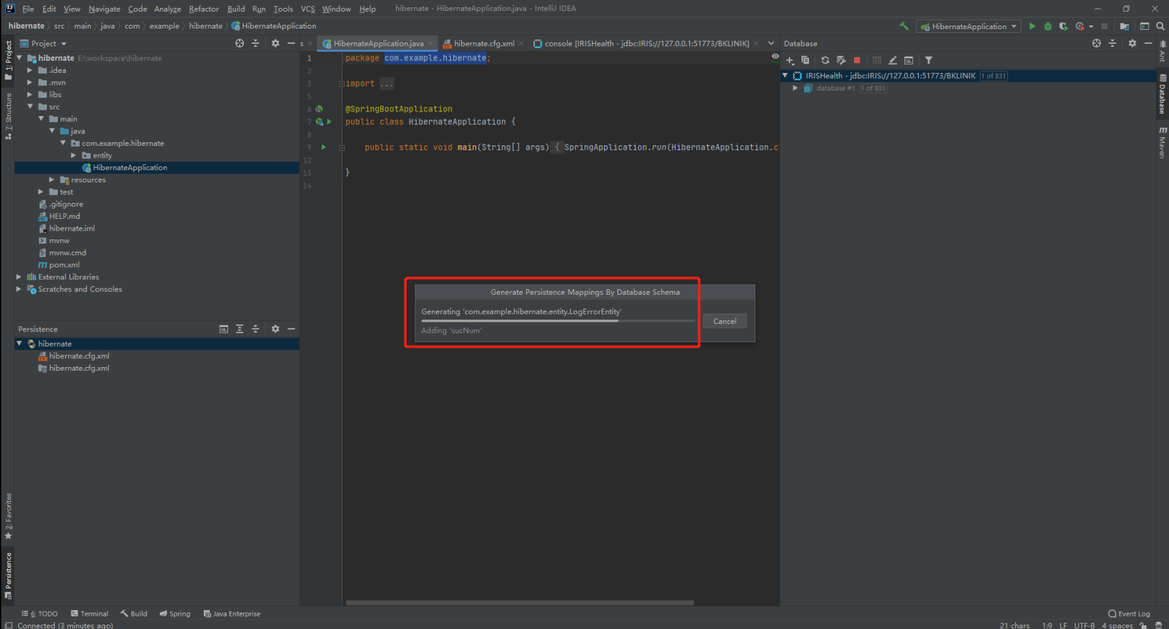Refresh the database with the Database panel's refresh icon
Screen dimensions: 1169x629
point(825,61)
